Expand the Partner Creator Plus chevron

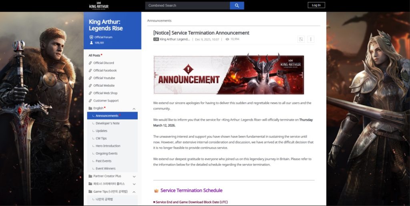[x=134, y=176]
